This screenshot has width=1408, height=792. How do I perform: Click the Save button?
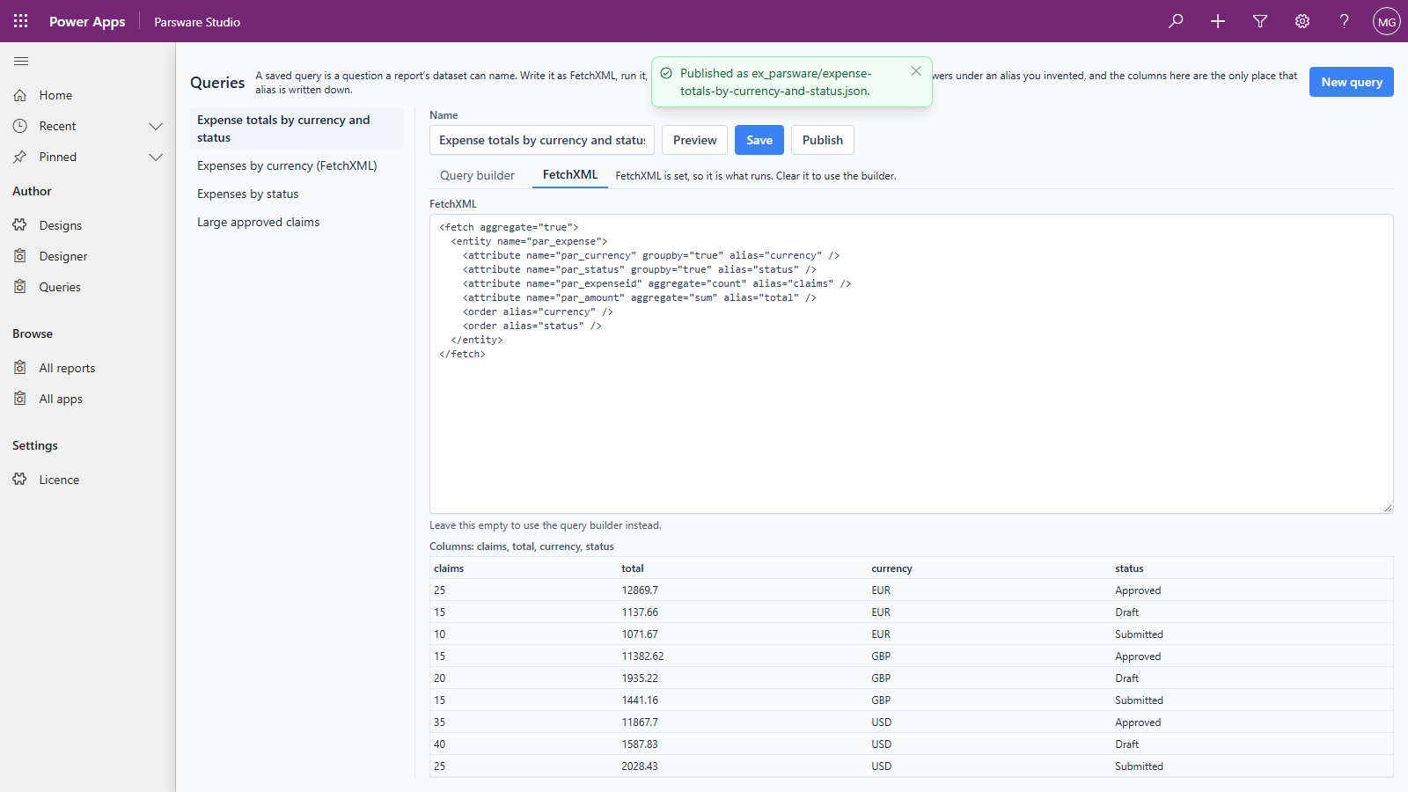(759, 140)
